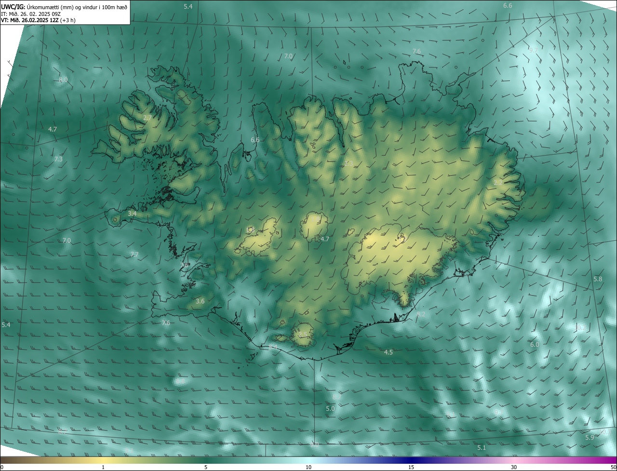The height and width of the screenshot is (471, 617).
Task: Click the 30 tick label on the color scale
Action: point(514,467)
